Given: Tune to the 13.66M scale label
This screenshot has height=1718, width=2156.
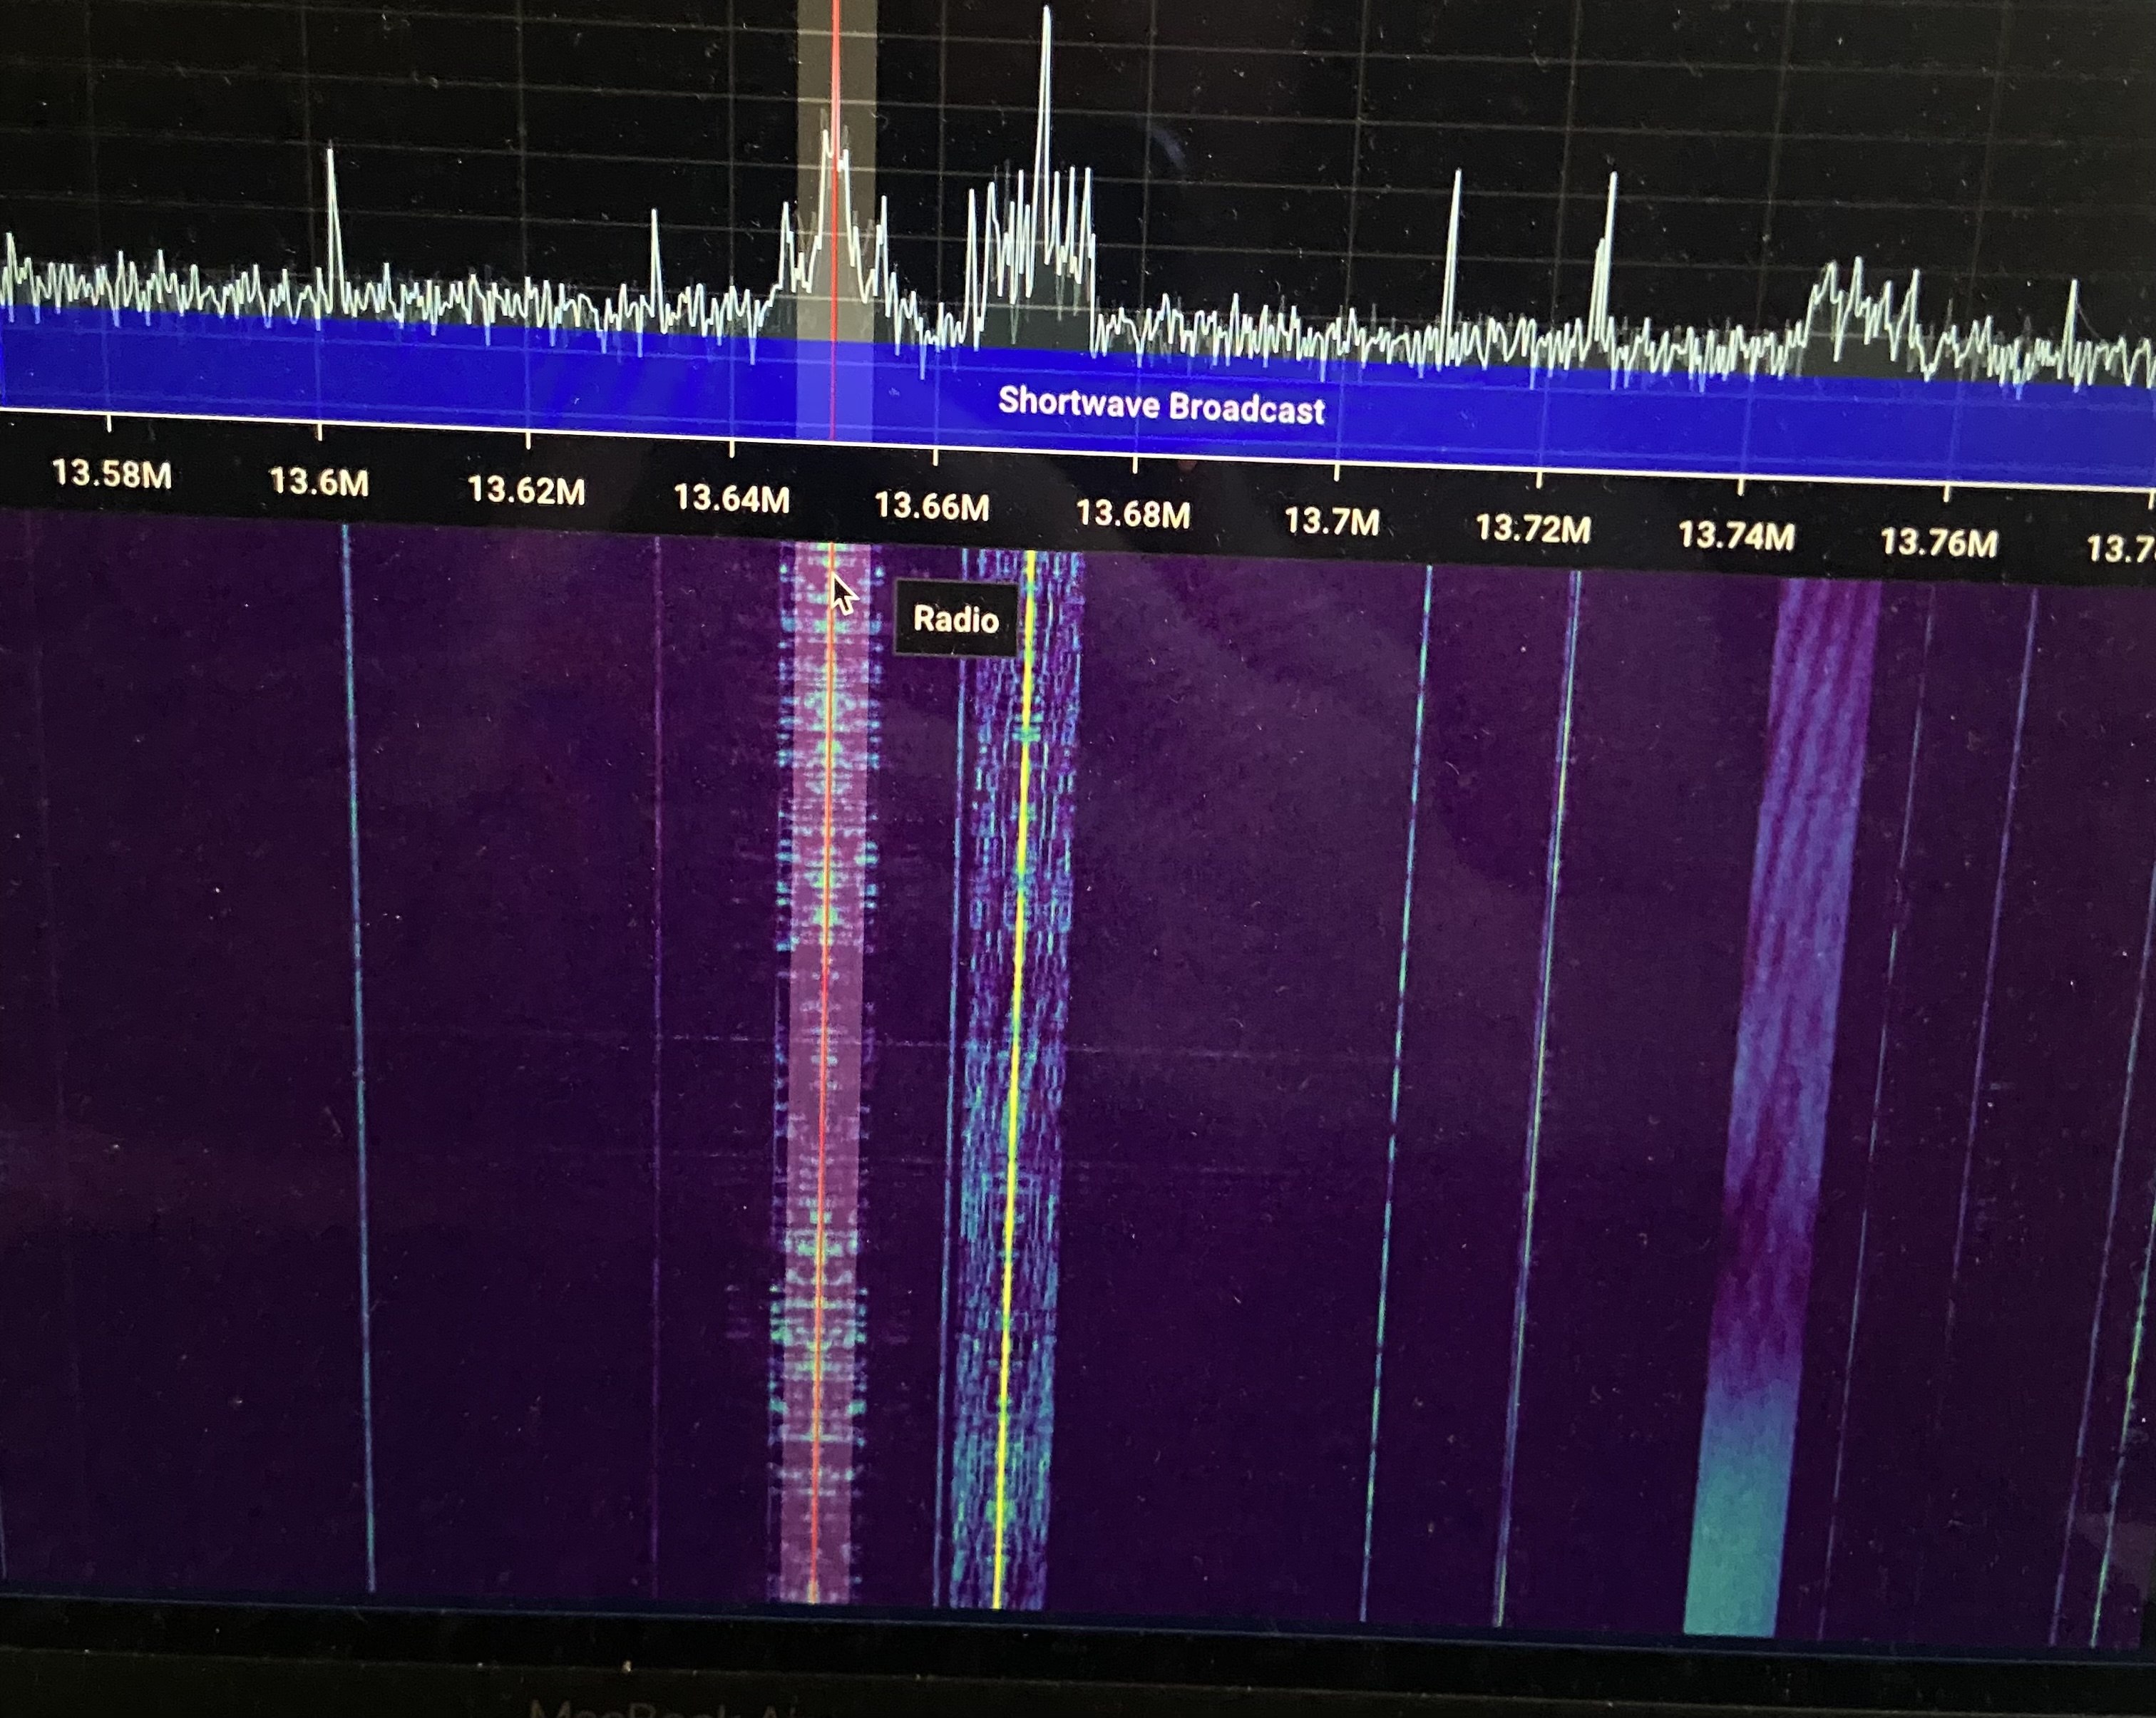Looking at the screenshot, I should pos(932,507).
